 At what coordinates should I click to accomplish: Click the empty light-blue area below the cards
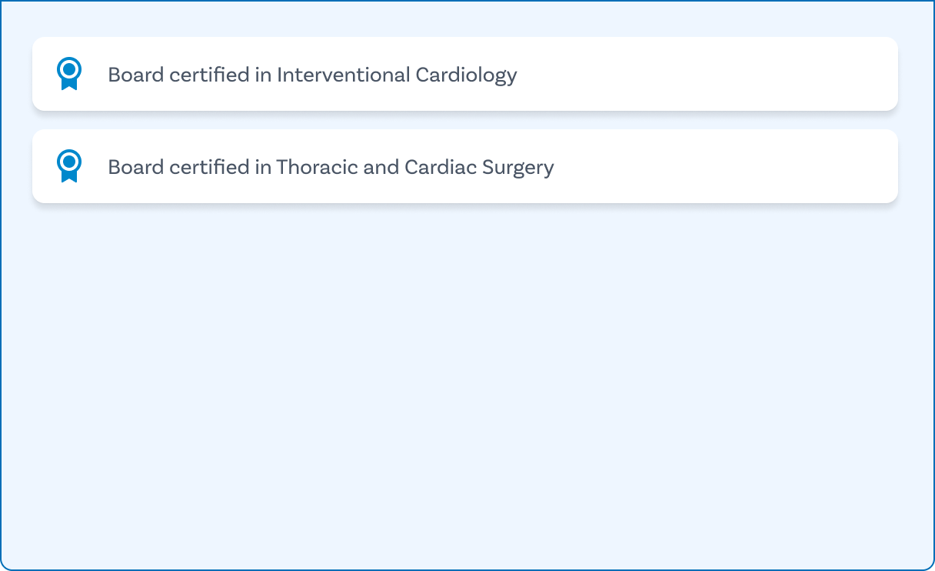(467, 385)
